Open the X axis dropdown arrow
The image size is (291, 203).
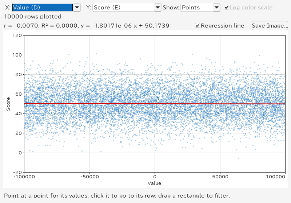click(x=77, y=8)
